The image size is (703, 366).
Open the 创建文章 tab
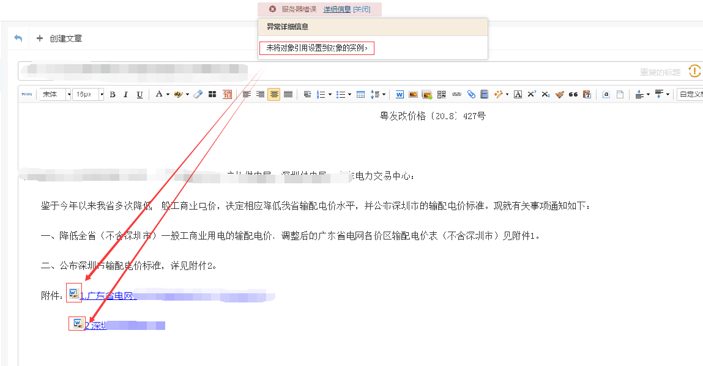(59, 38)
